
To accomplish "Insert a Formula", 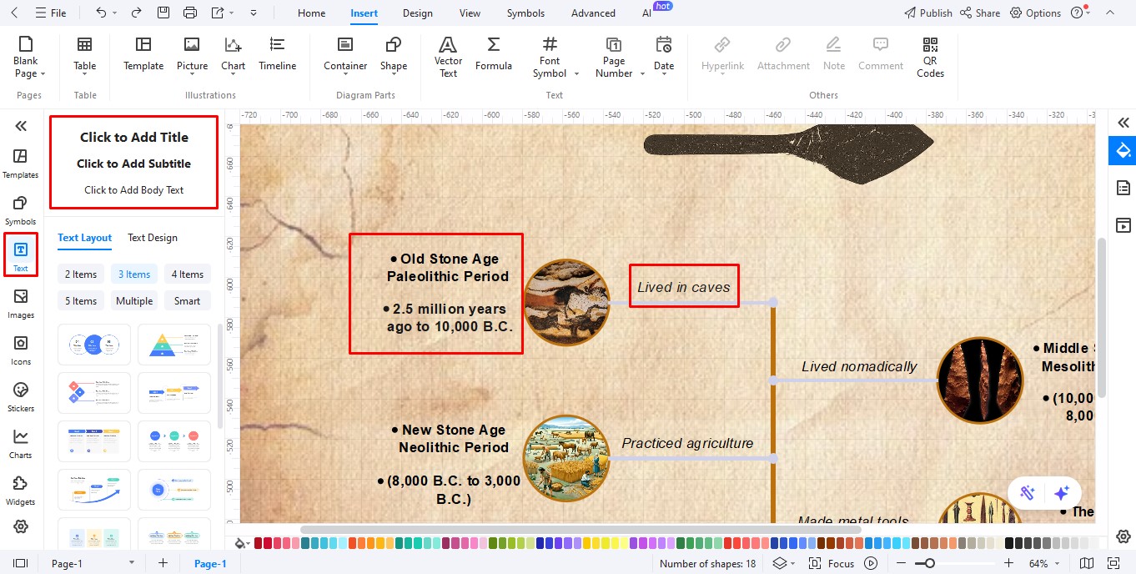I will (x=493, y=54).
